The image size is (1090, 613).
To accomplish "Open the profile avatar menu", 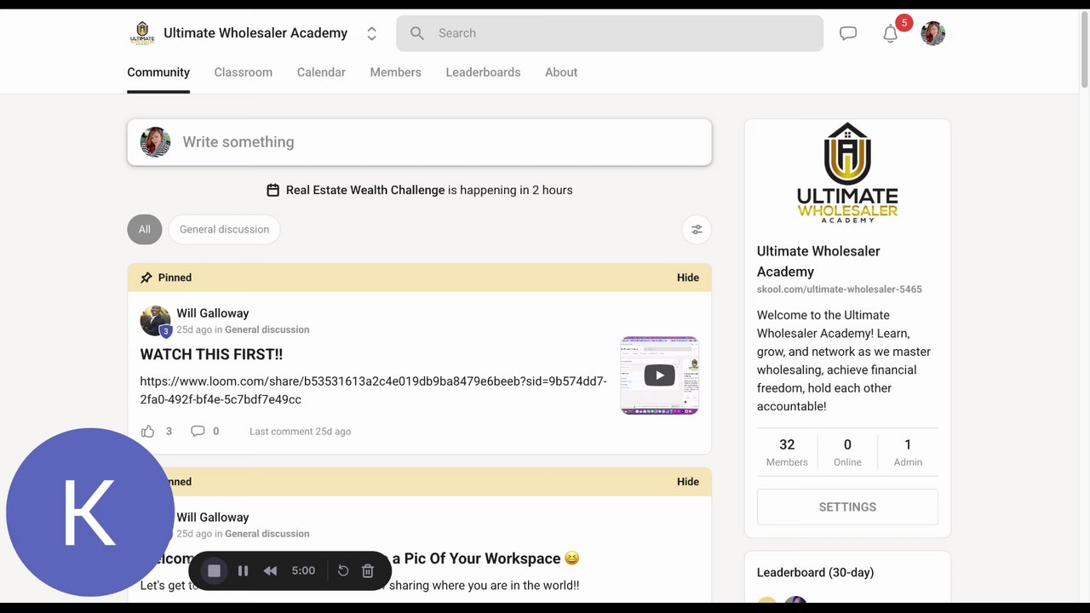I will point(933,33).
